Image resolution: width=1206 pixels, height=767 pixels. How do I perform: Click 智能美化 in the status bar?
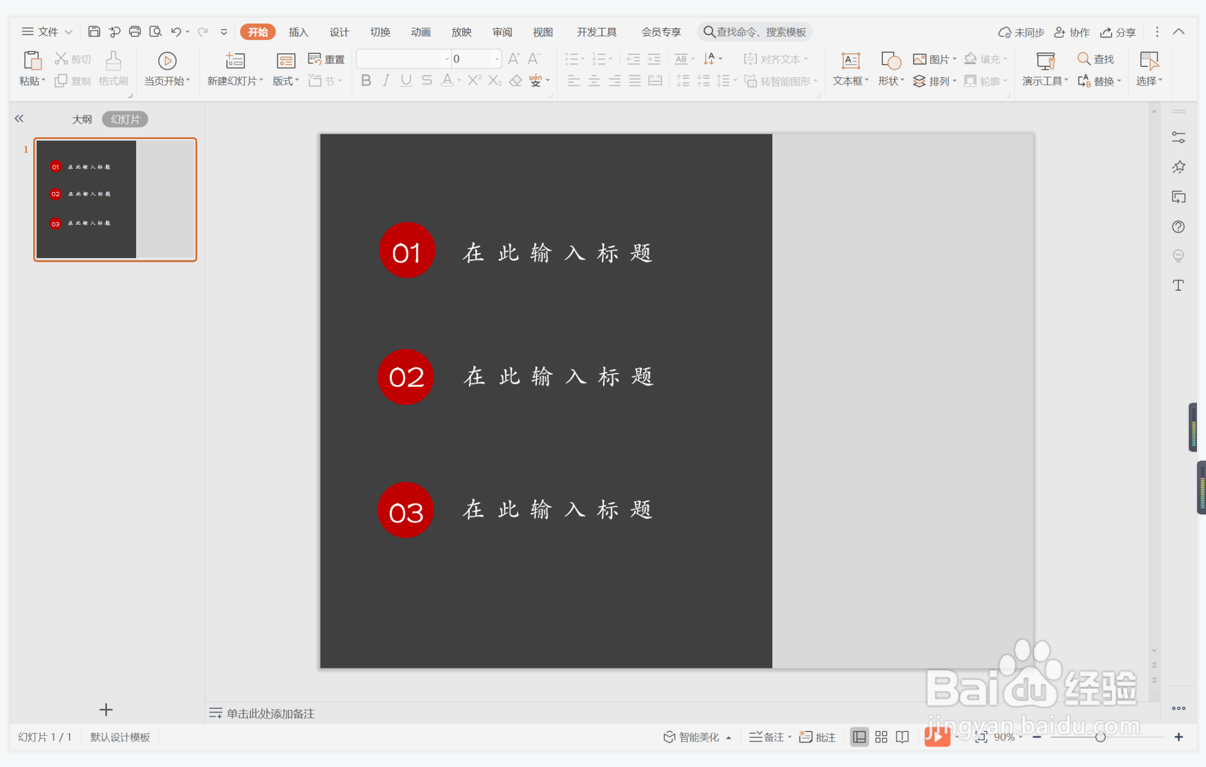692,737
